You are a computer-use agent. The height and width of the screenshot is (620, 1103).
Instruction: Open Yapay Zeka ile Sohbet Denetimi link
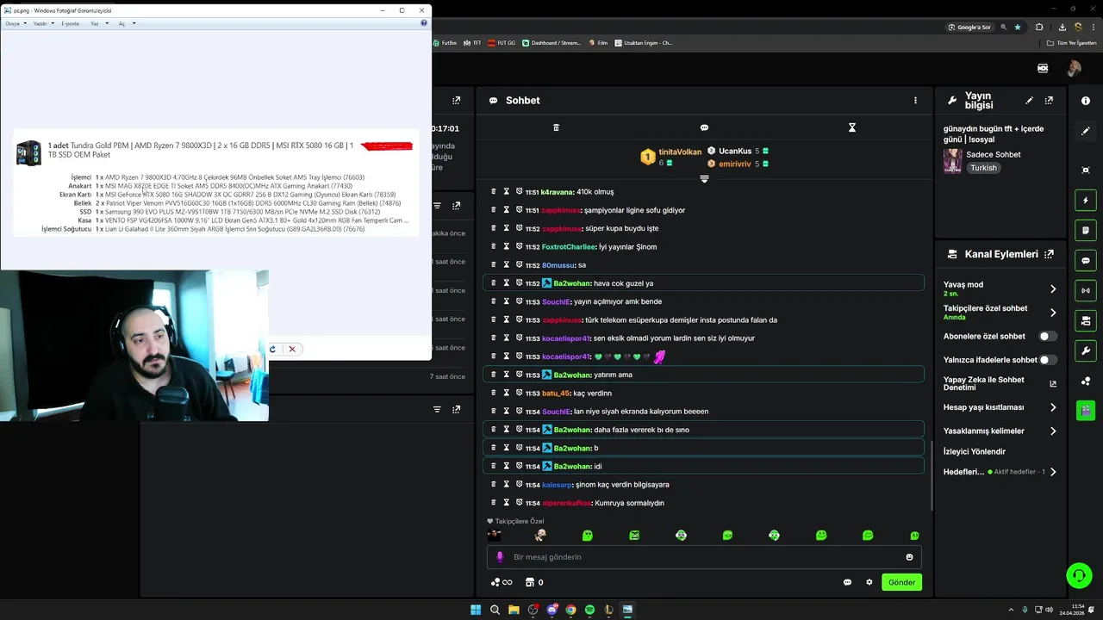coord(1052,383)
